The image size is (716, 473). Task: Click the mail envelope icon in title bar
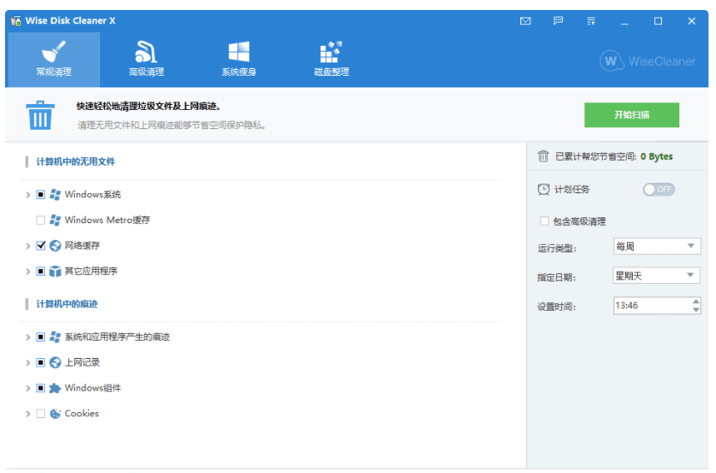[x=525, y=21]
